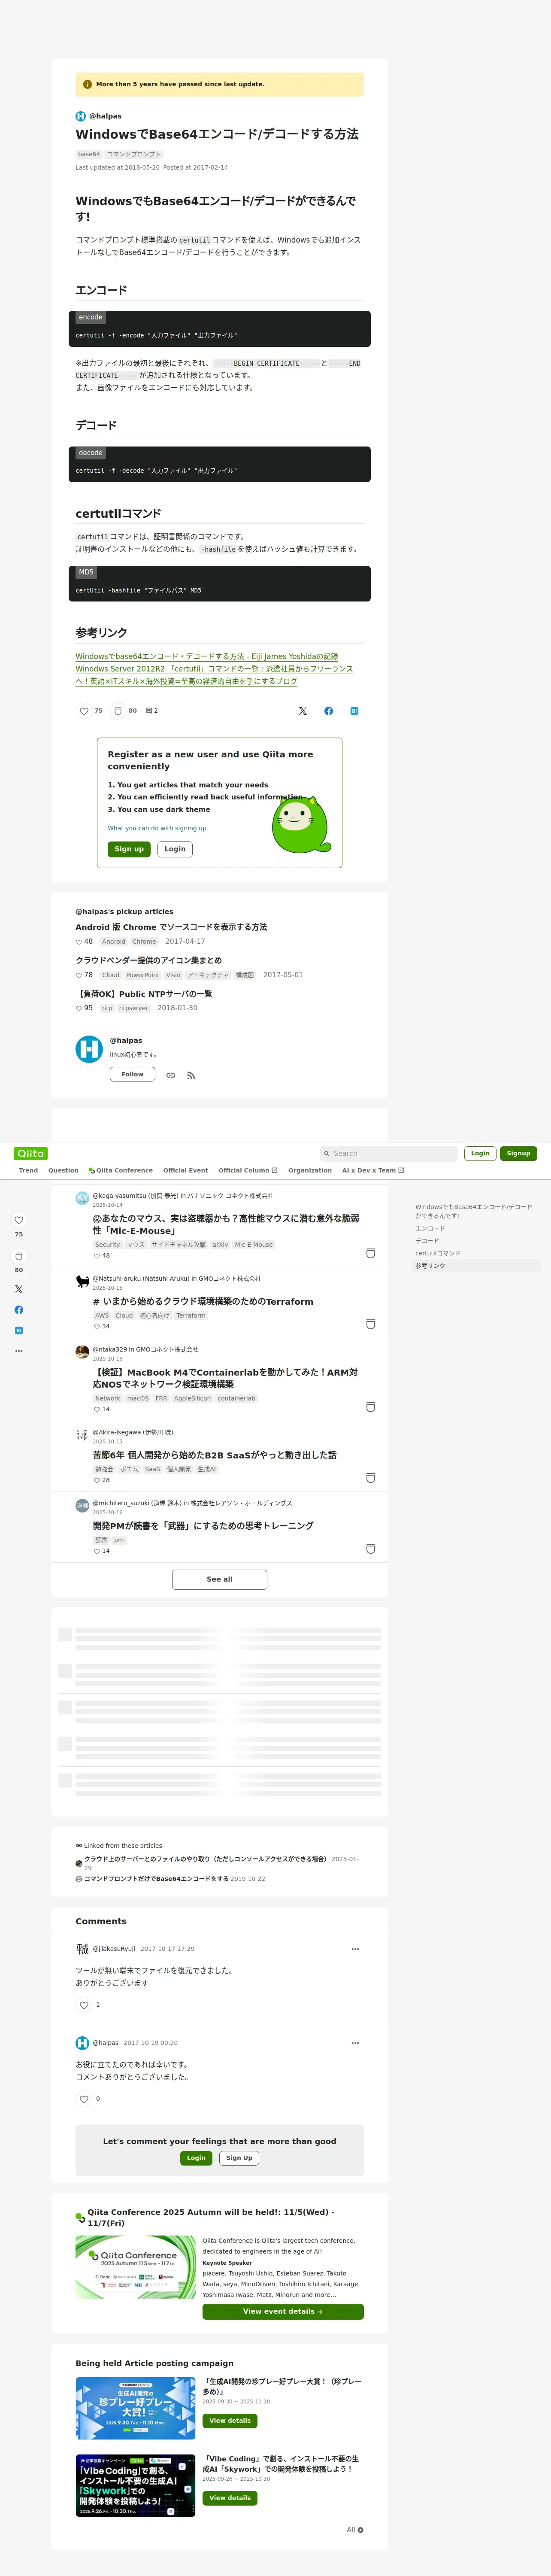
Task: Click the small halpas avatar above the article title
Action: 81,116
